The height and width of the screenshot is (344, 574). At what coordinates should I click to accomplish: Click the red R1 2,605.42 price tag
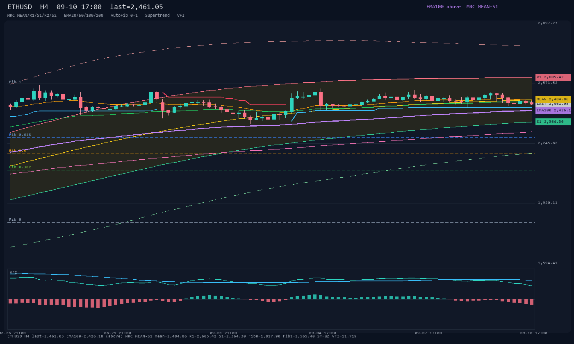(x=553, y=77)
